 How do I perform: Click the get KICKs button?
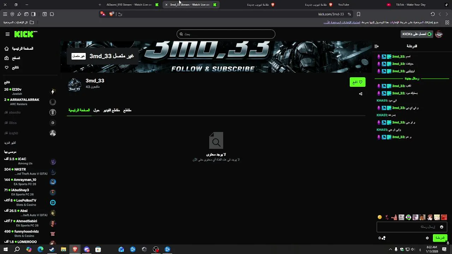click(417, 34)
